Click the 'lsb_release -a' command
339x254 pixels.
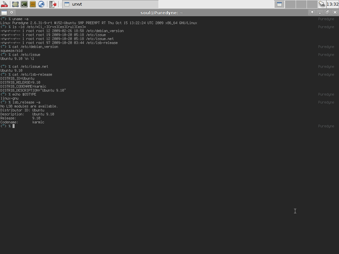[26, 103]
